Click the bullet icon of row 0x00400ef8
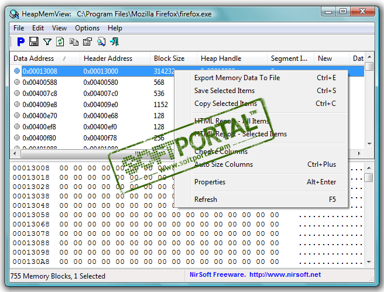Viewport: 384px width, 292px height. click(17, 126)
